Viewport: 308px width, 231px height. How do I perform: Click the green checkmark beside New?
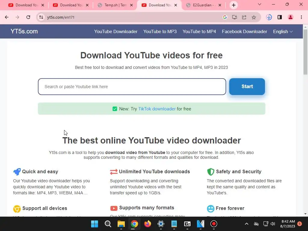(x=115, y=109)
